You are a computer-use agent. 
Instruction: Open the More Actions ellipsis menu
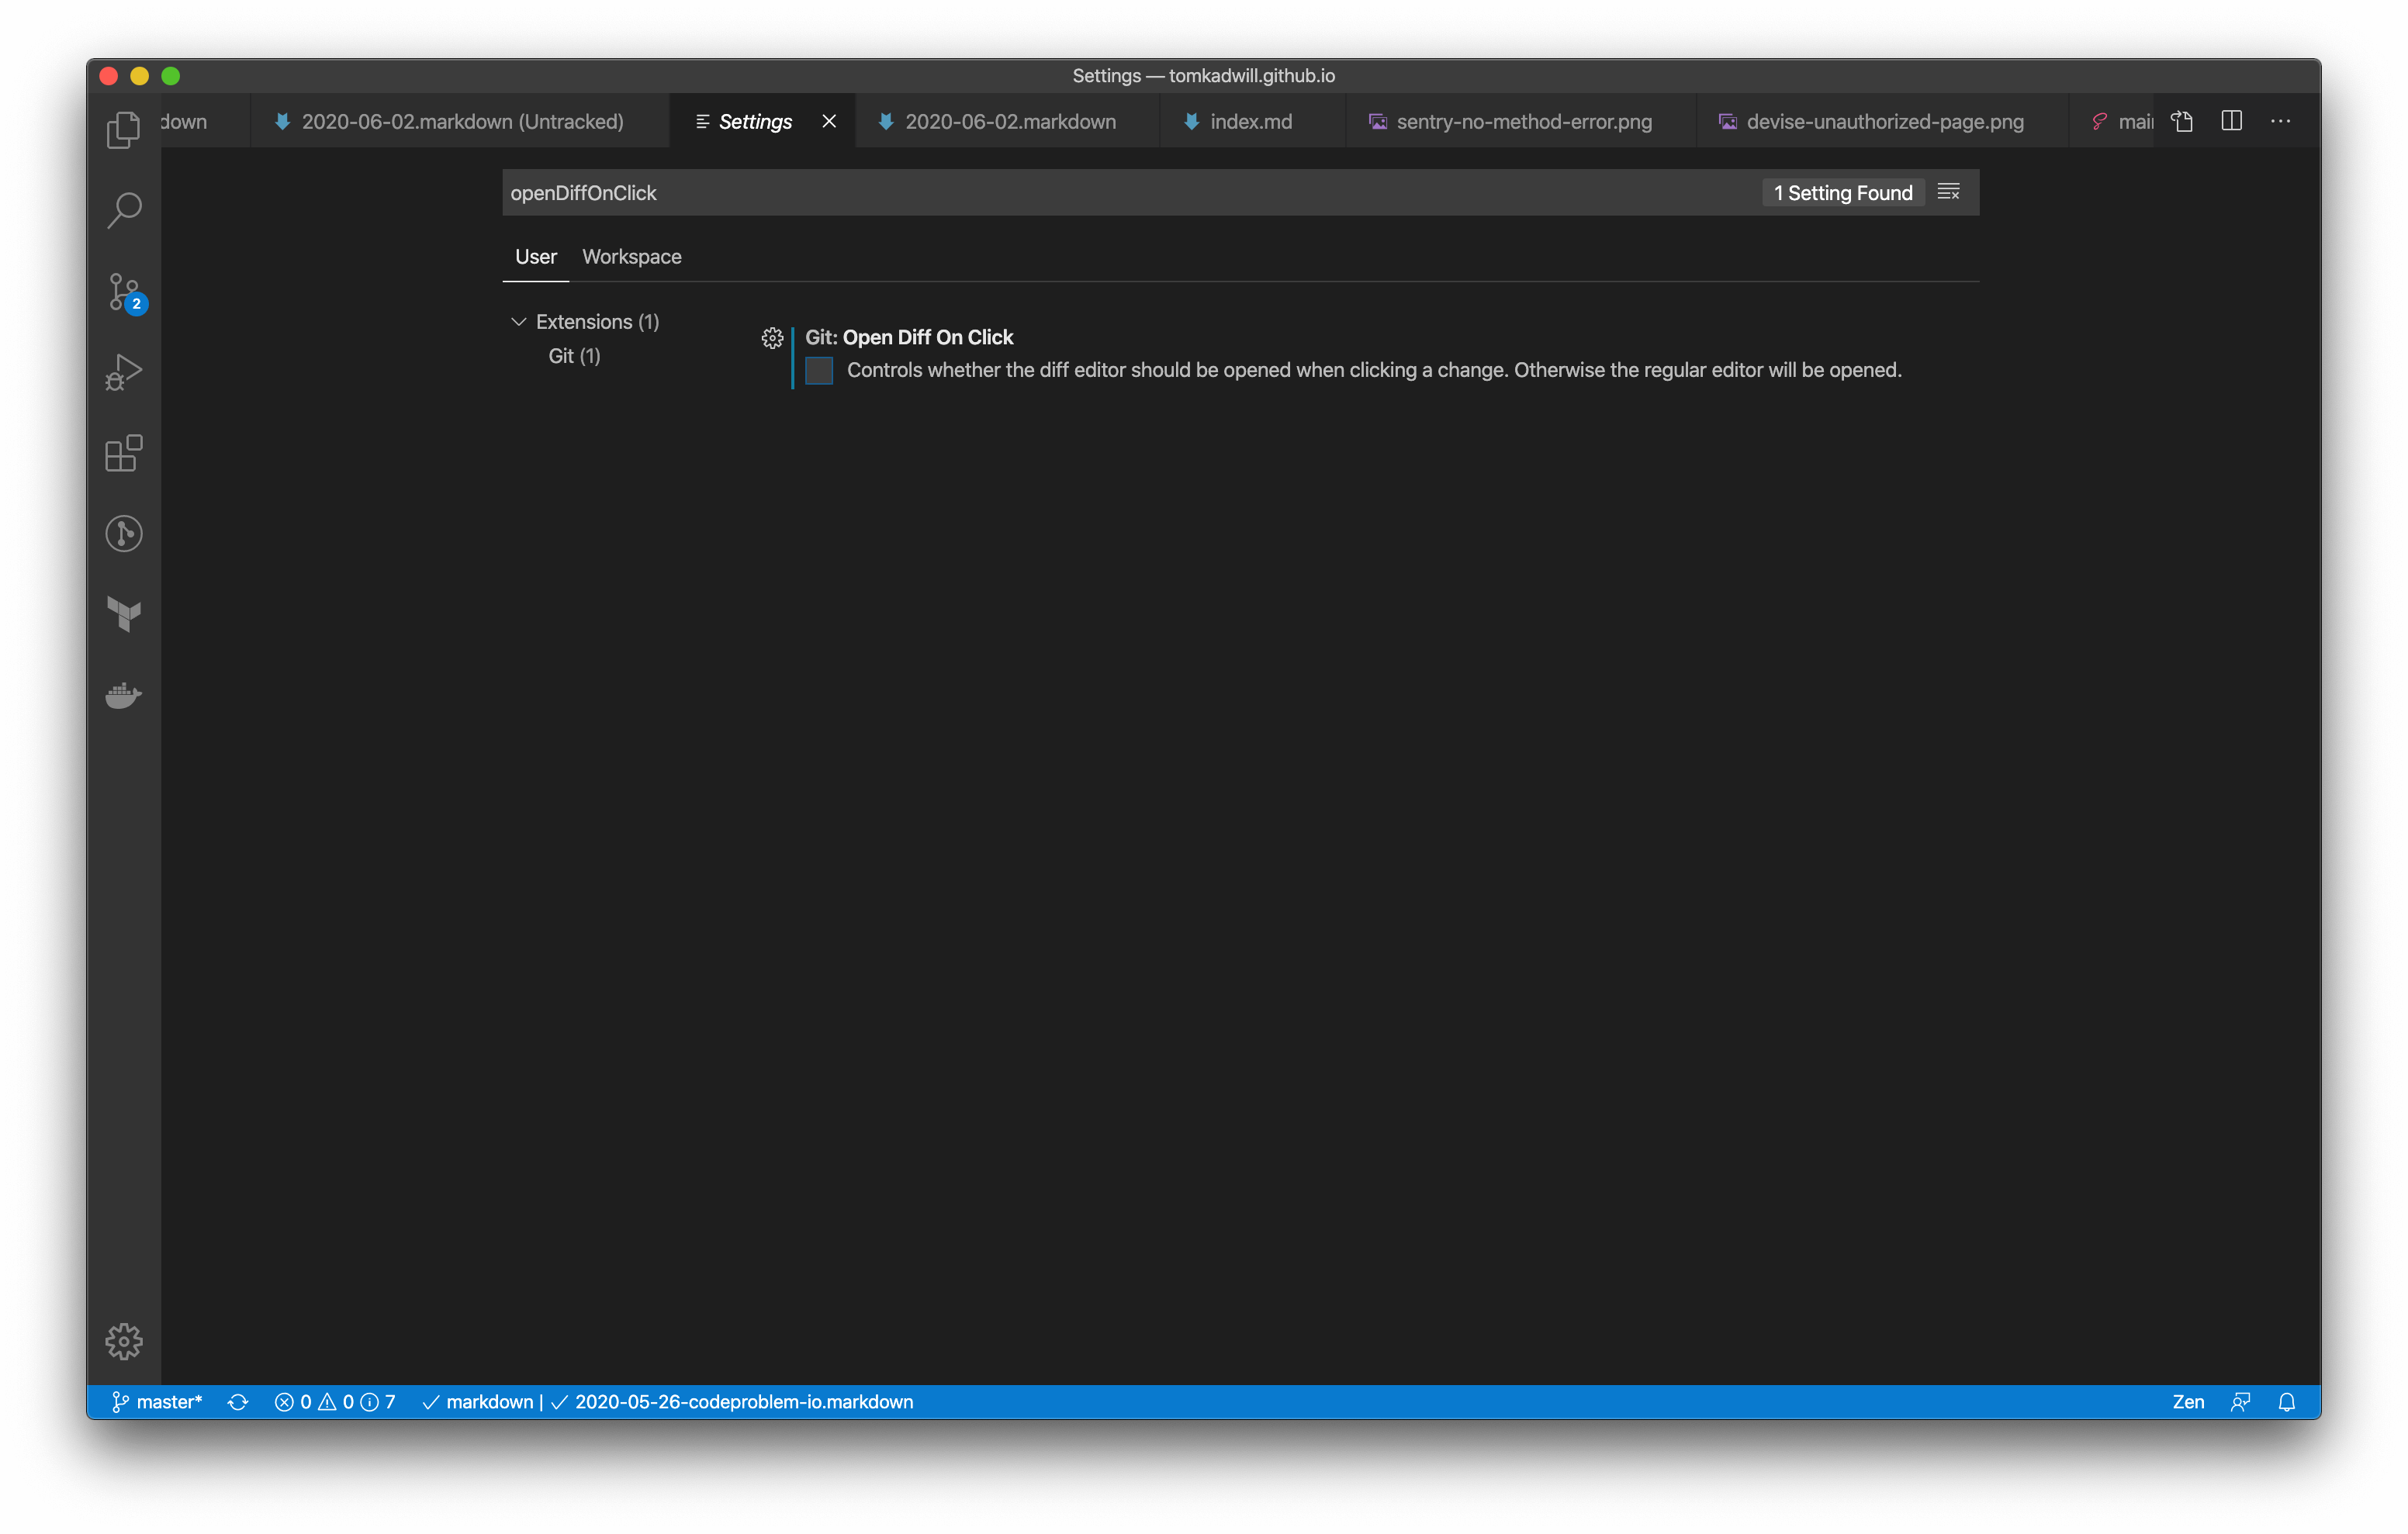pyautogui.click(x=2281, y=121)
